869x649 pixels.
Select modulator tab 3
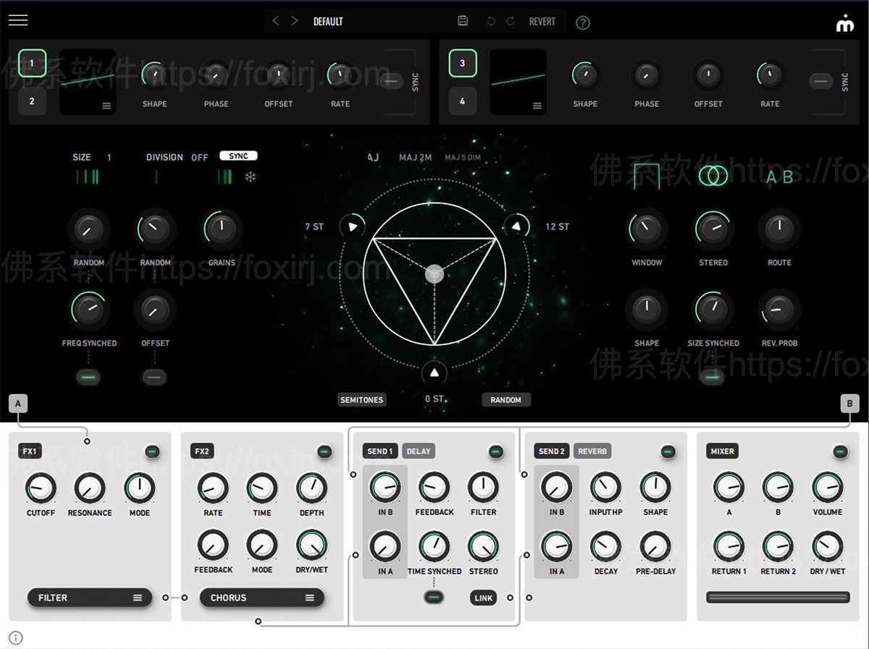pos(463,63)
